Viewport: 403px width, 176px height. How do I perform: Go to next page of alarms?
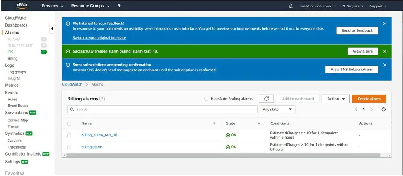371,110
